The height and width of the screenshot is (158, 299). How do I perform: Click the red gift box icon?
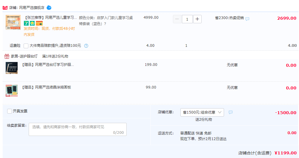[7, 56]
